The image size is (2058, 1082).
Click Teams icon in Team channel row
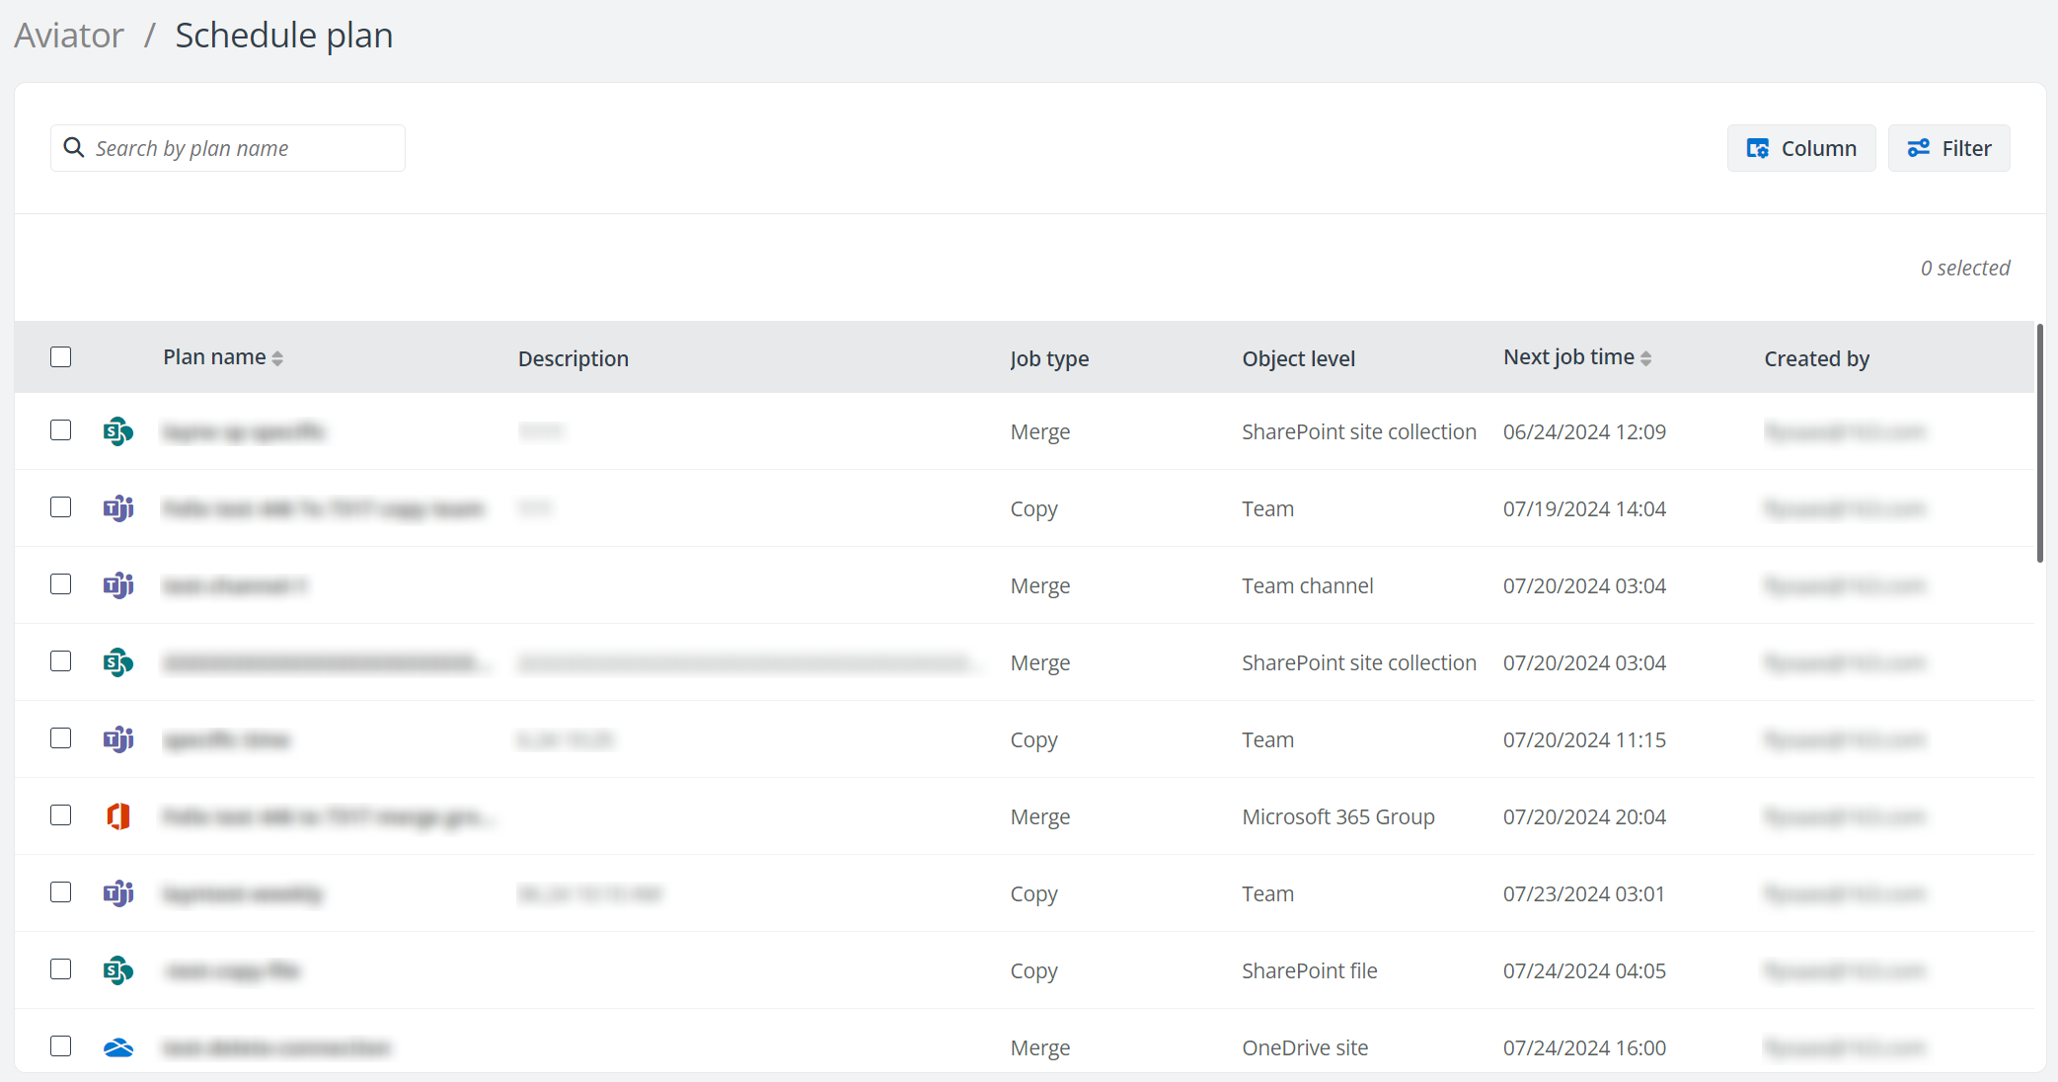coord(118,585)
